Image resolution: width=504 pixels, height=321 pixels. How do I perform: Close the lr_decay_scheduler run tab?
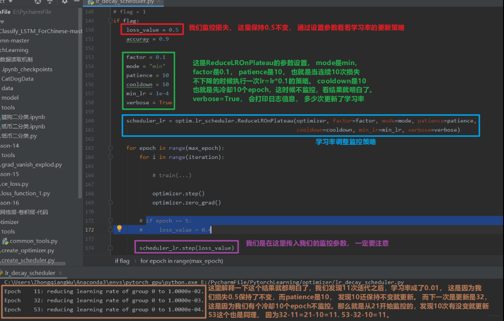pyautogui.click(x=61, y=273)
